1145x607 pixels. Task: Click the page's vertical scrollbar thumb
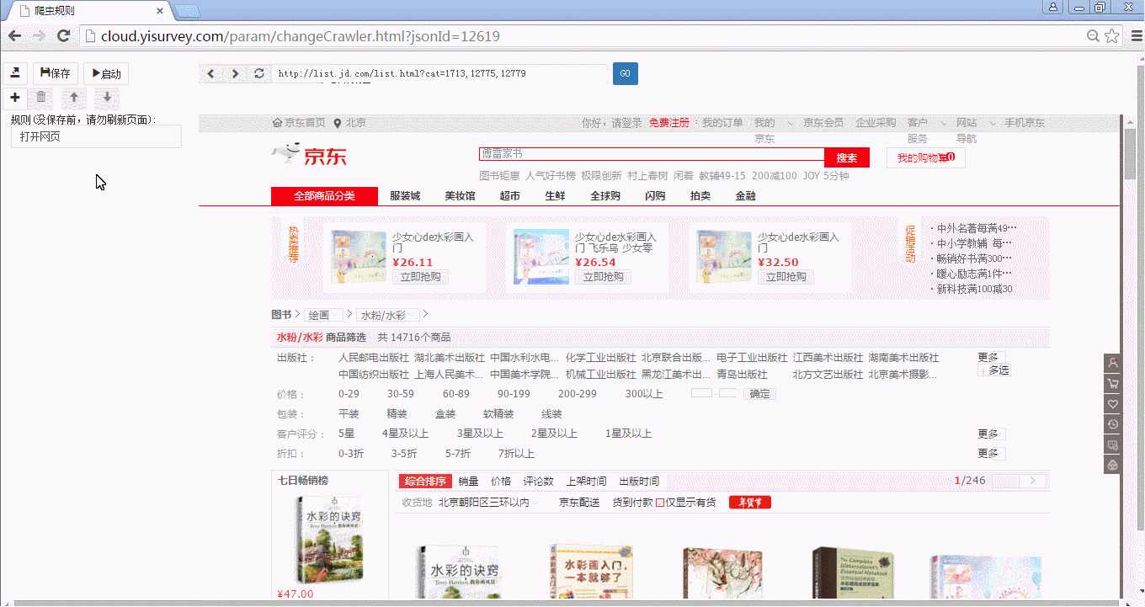pos(1130,153)
